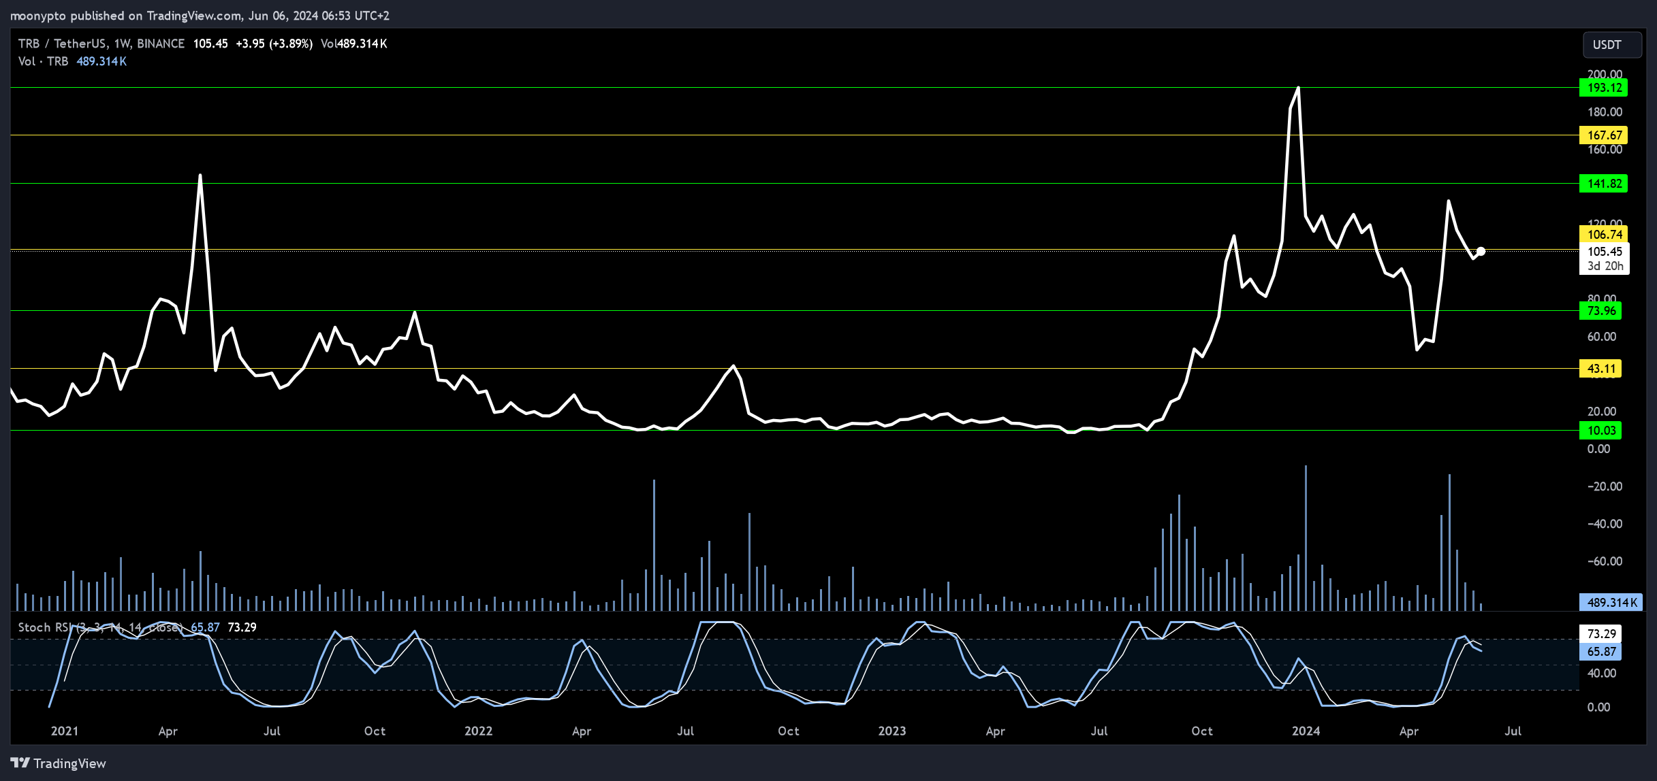Click the 65.87 Stoch RSI axis label
The image size is (1657, 781).
[x=1600, y=652]
